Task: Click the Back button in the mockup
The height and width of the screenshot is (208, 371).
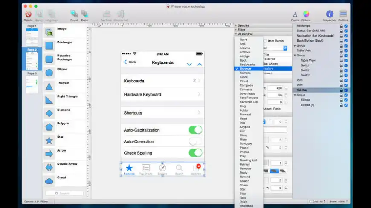Action: pos(130,62)
